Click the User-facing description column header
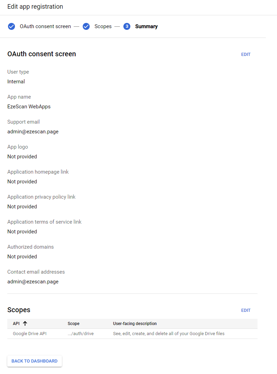The image size is (277, 374). click(x=135, y=324)
